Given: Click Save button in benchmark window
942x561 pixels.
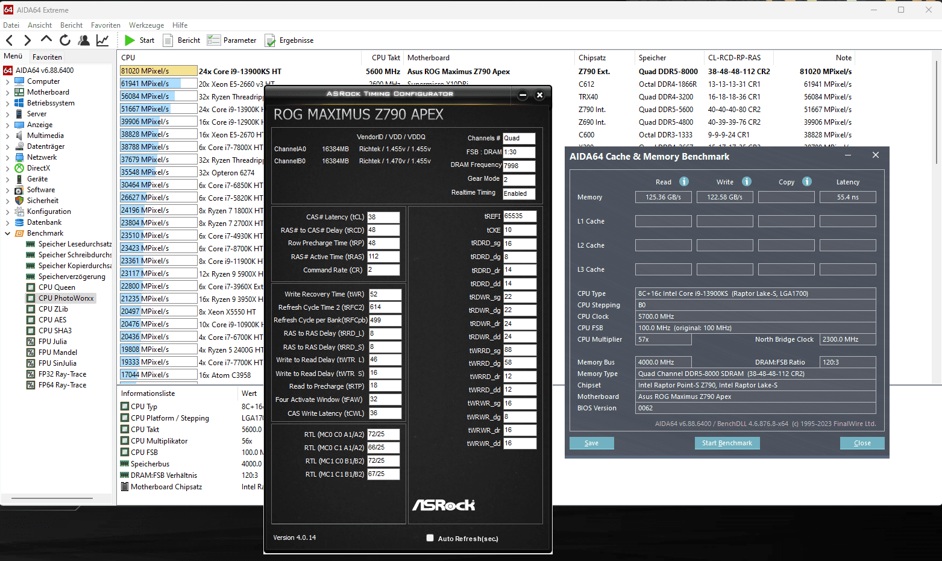Looking at the screenshot, I should pos(591,443).
